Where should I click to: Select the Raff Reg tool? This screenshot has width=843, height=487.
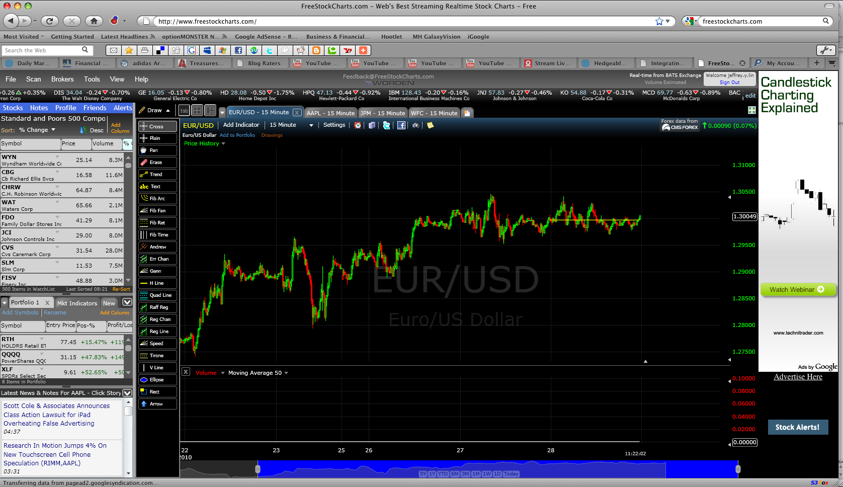click(157, 307)
